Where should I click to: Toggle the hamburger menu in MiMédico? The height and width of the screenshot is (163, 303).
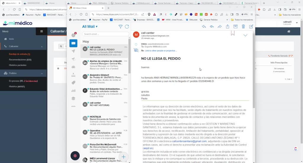(x=41, y=31)
